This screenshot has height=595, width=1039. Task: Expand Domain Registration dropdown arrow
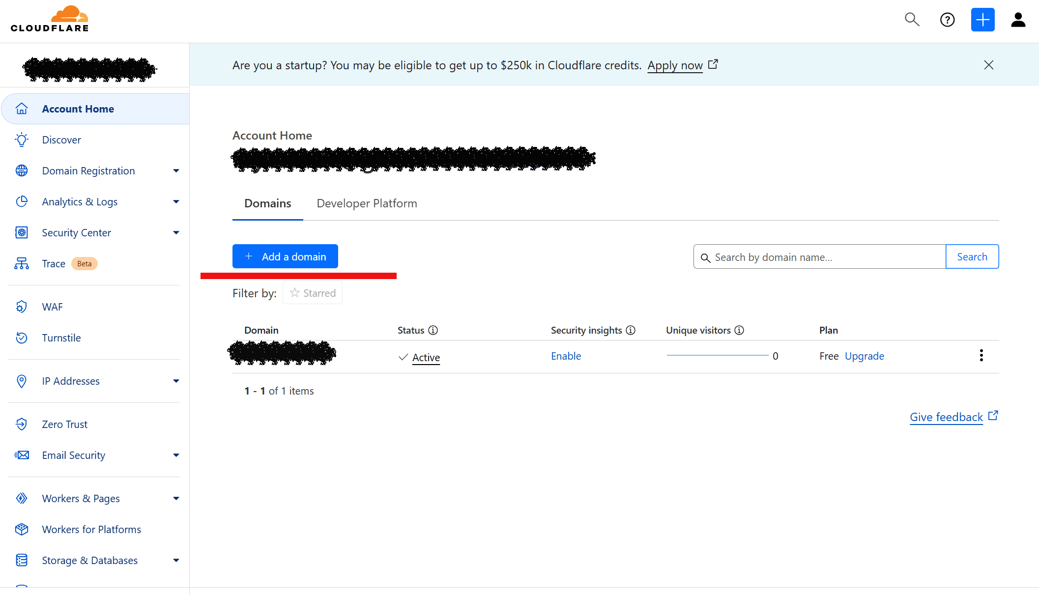coord(176,170)
